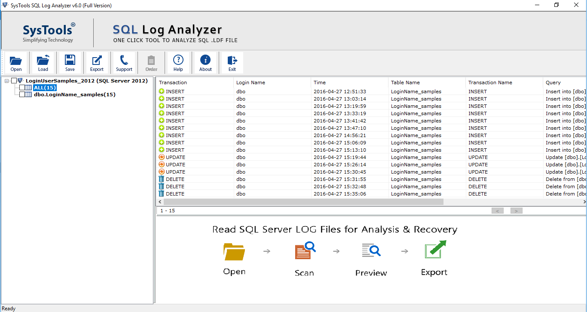Click the Export toolbar icon
The height and width of the screenshot is (312, 587).
(97, 63)
